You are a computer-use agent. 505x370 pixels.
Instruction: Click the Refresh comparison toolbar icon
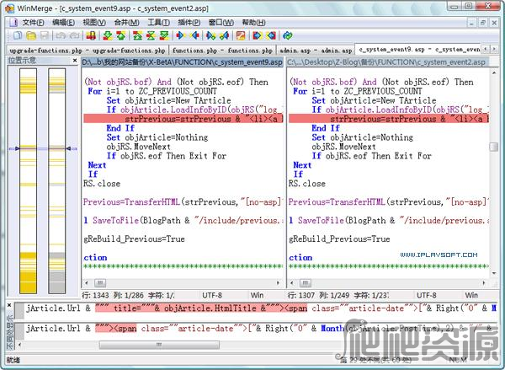point(287,36)
